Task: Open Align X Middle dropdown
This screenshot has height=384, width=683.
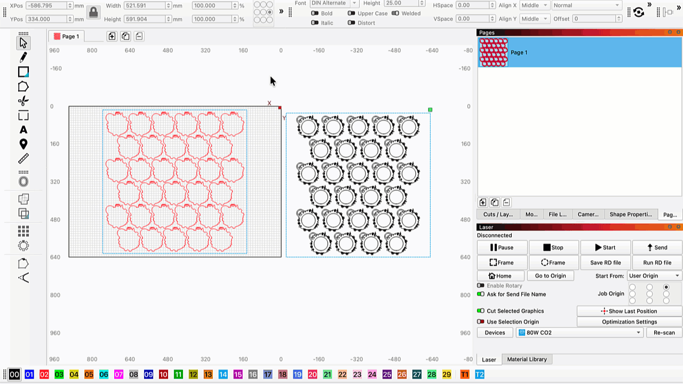Action: [534, 5]
